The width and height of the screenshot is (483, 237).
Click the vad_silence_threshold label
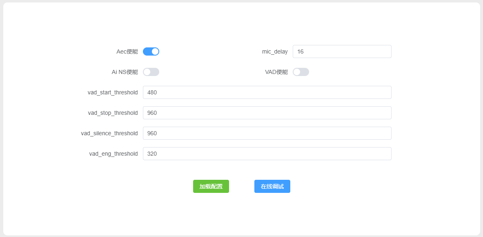tap(109, 133)
